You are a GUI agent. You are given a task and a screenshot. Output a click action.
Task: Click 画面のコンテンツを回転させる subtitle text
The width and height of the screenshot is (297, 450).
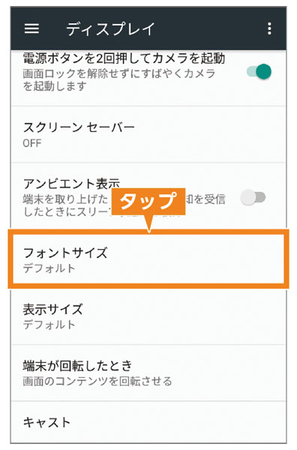(97, 381)
